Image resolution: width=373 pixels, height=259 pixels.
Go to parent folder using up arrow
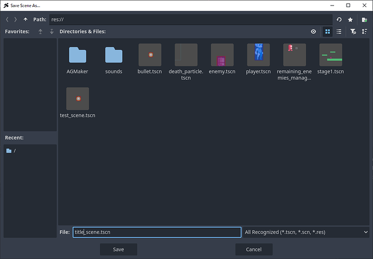point(25,19)
